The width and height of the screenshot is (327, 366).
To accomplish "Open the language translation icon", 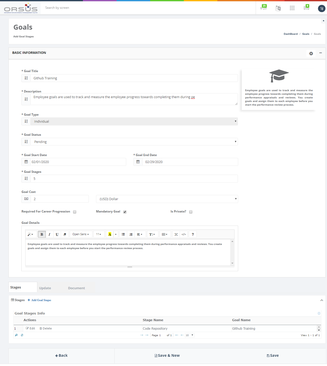I will point(278,8).
